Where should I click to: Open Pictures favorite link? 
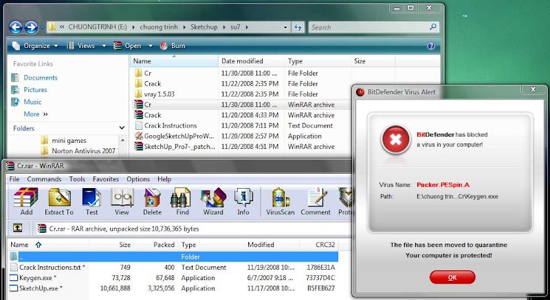pos(35,90)
